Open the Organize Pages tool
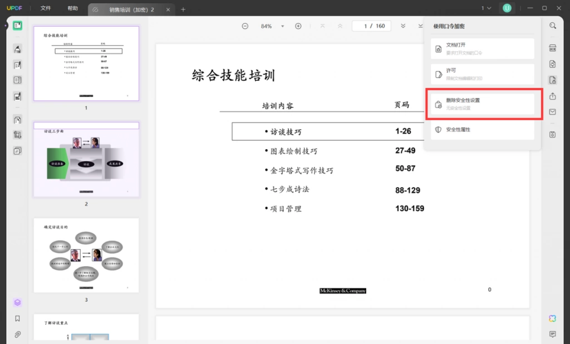 coord(17,120)
